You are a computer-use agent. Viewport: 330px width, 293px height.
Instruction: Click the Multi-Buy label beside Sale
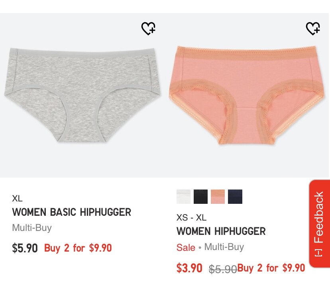pos(224,247)
